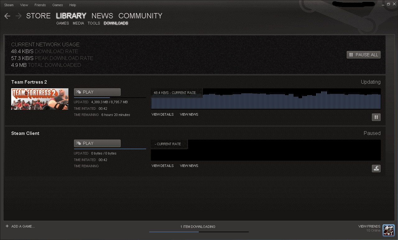Click the PAUSE ALL button
Screen dimensions: 398x240
363,55
